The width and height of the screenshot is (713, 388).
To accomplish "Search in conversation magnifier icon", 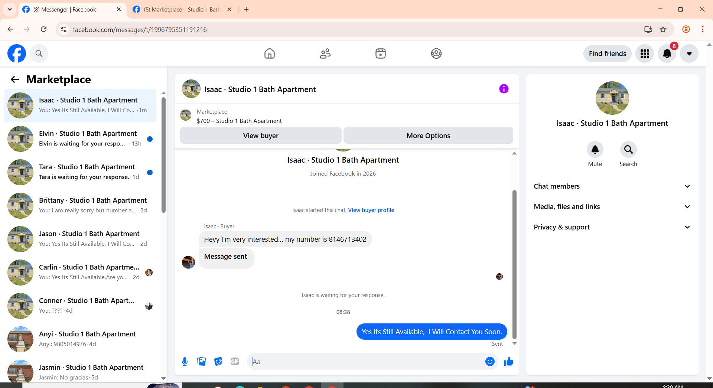I will [x=628, y=150].
